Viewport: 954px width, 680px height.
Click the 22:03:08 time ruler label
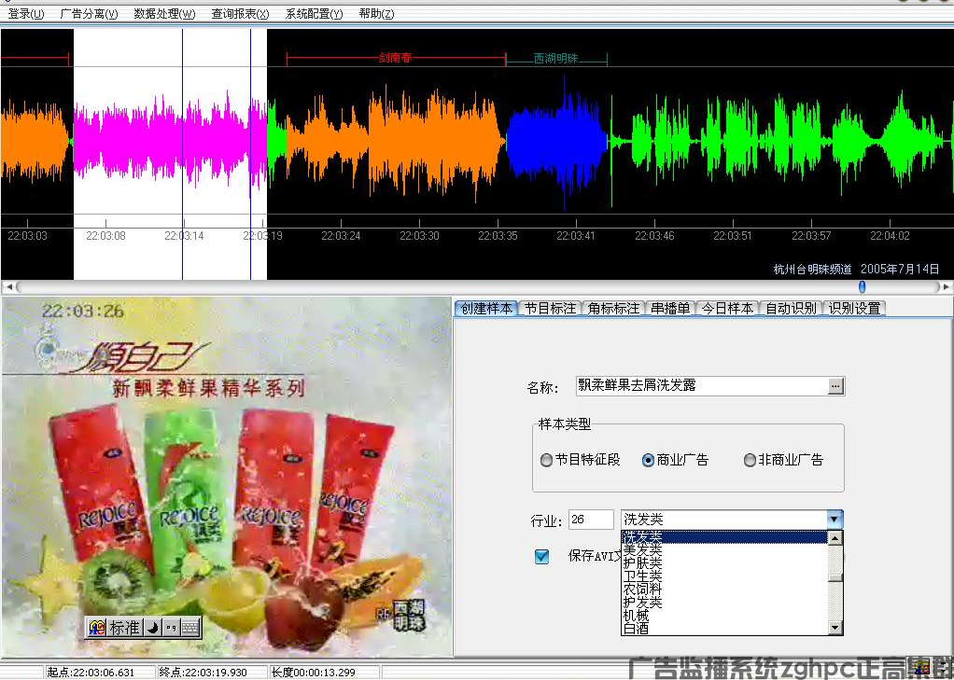point(105,235)
